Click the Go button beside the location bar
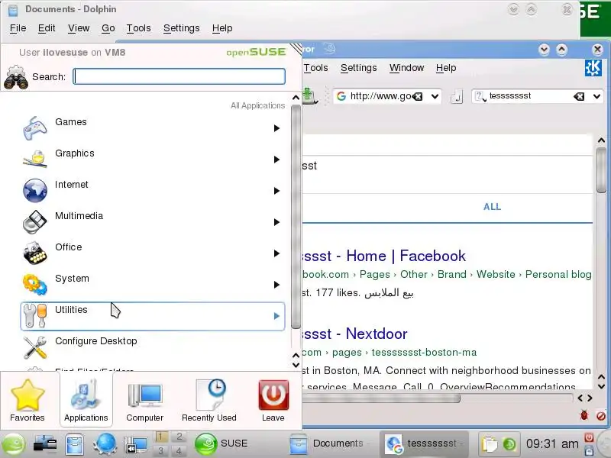This screenshot has height=458, width=611. point(457,97)
